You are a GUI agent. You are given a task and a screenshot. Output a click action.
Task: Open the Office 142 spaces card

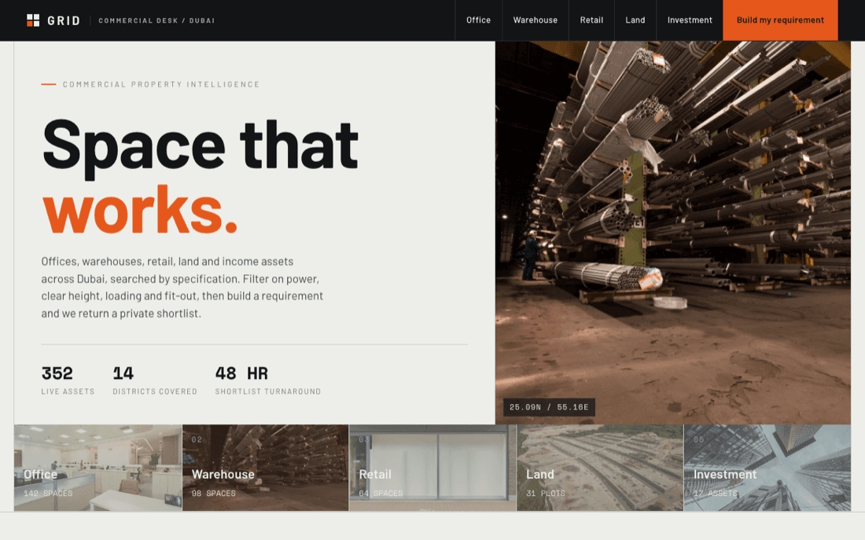click(x=98, y=468)
